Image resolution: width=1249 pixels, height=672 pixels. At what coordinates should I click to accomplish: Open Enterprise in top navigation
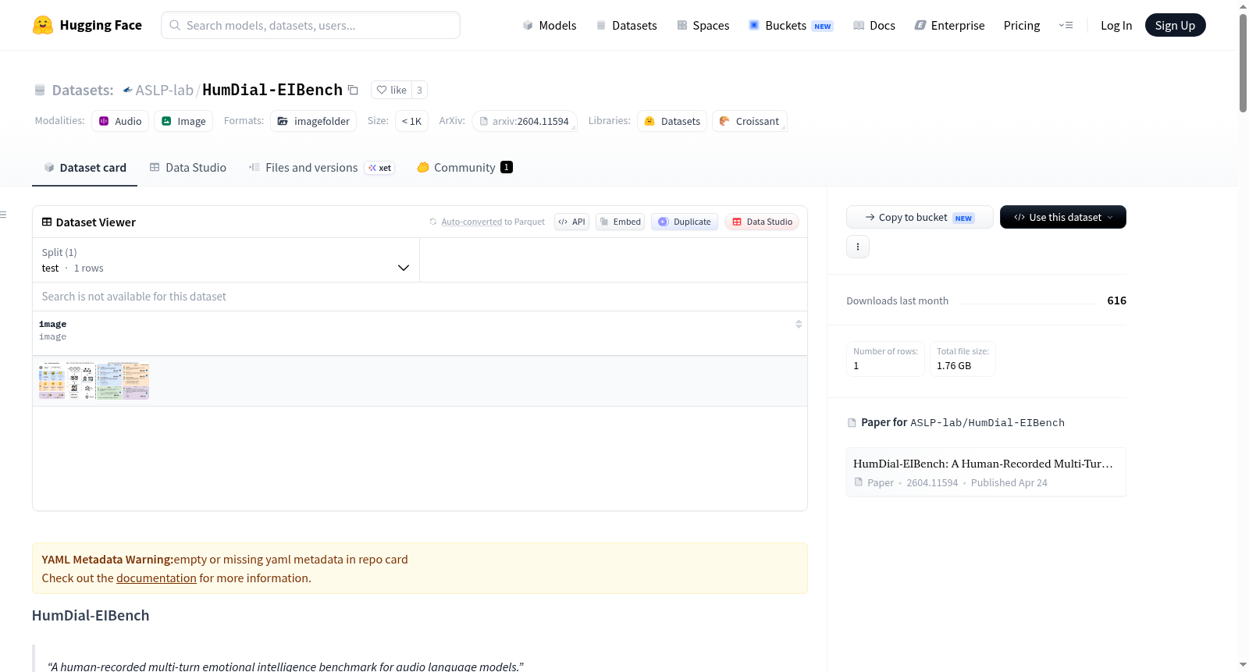click(x=949, y=25)
